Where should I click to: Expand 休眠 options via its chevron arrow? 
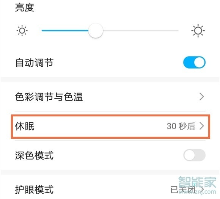[x=202, y=126]
